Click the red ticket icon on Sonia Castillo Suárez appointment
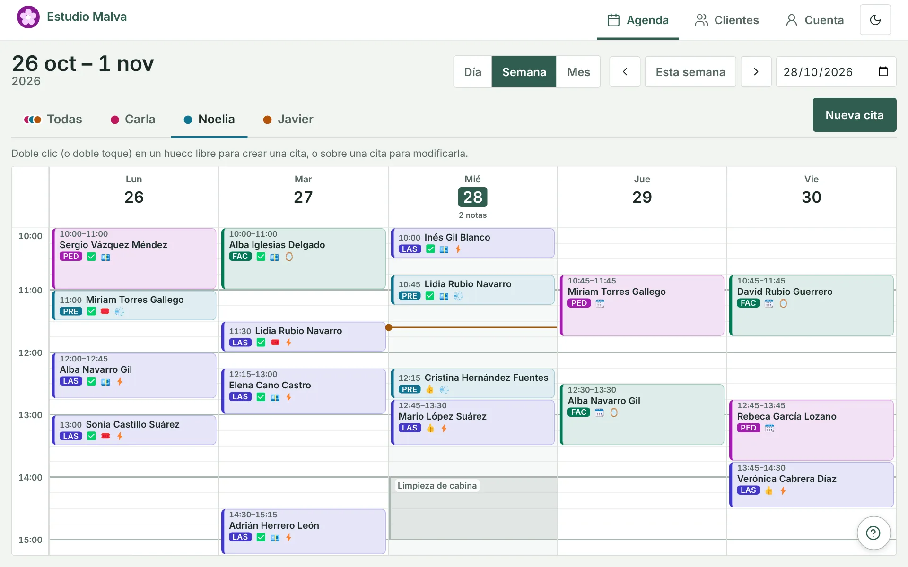This screenshot has height=567, width=908. pos(105,436)
